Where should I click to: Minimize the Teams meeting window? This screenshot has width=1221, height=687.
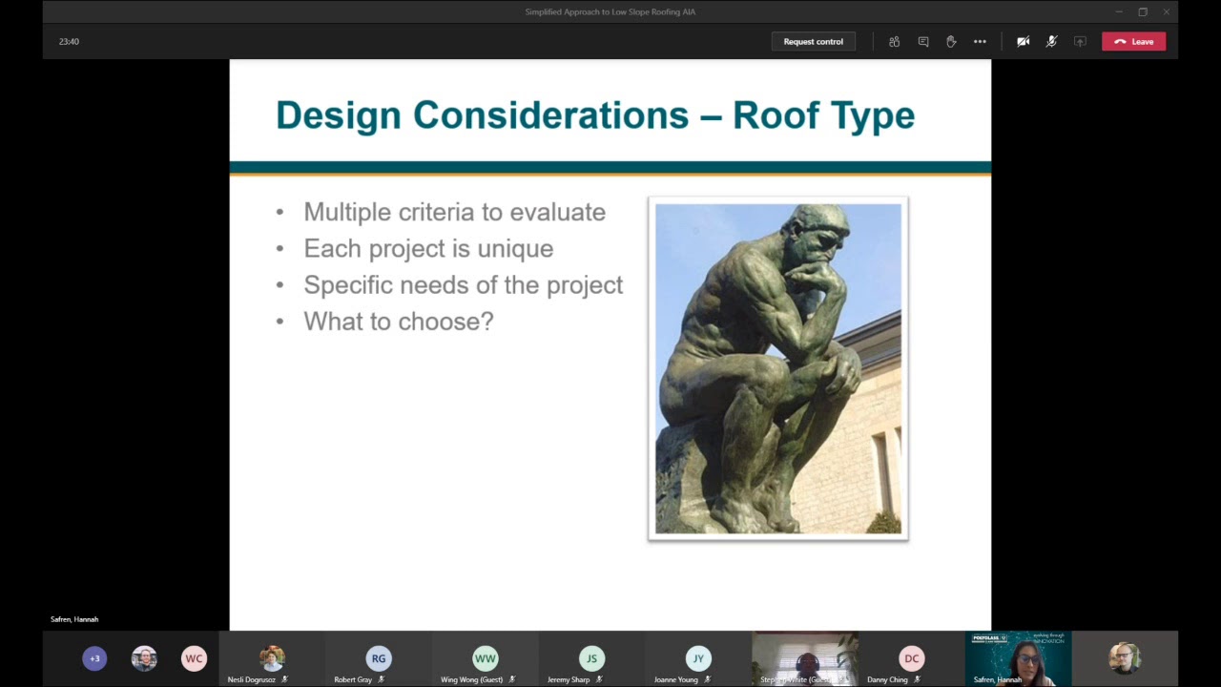(1119, 12)
